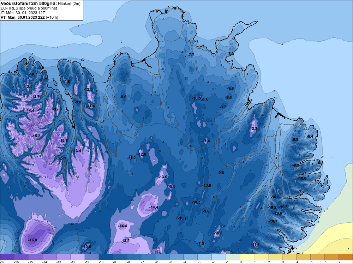Click the -9.0 temperature value
The height and width of the screenshot is (264, 353).
coord(41,68)
